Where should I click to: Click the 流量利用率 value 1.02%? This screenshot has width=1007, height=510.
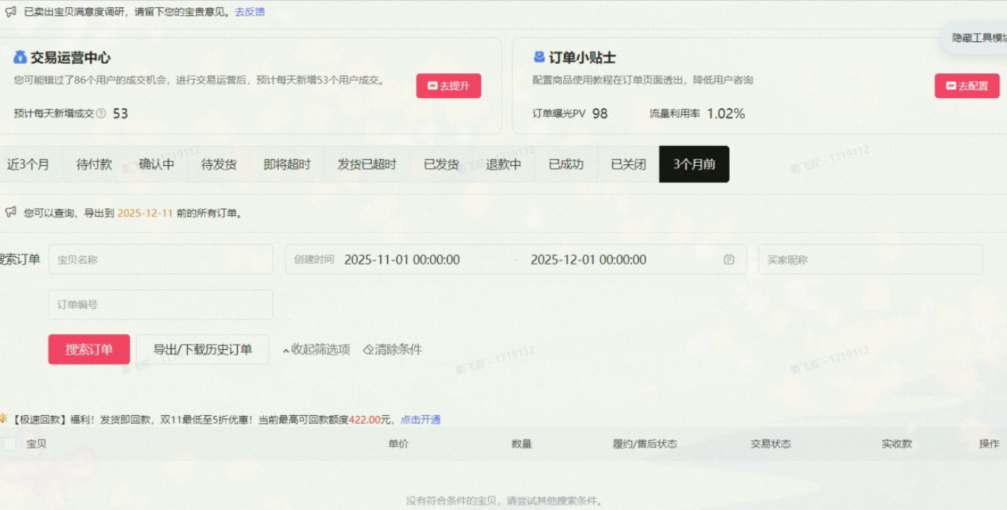(726, 114)
